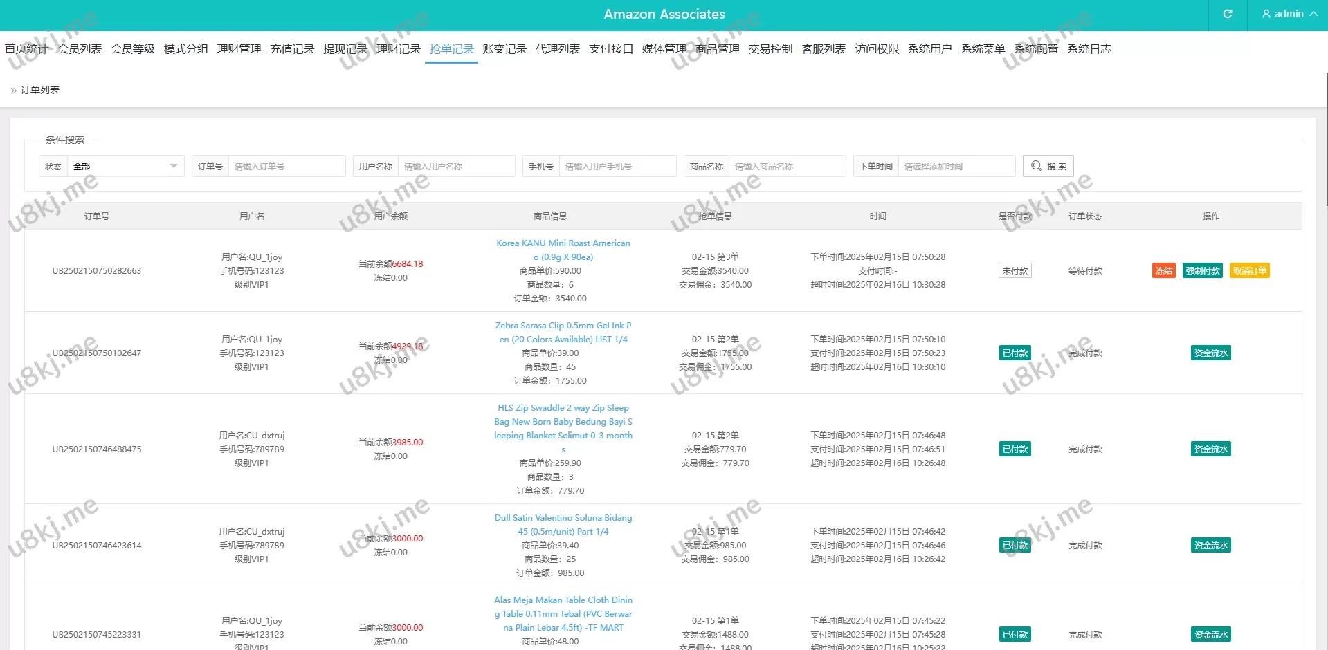Open the 下单时间 date picker field

click(957, 167)
